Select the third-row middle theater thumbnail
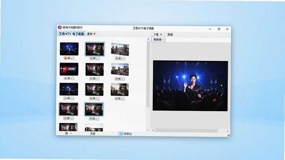 point(94,89)
